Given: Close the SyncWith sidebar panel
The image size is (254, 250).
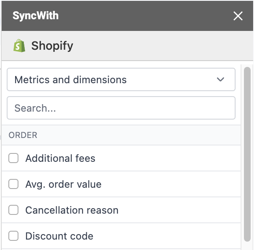Looking at the screenshot, I should point(238,16).
